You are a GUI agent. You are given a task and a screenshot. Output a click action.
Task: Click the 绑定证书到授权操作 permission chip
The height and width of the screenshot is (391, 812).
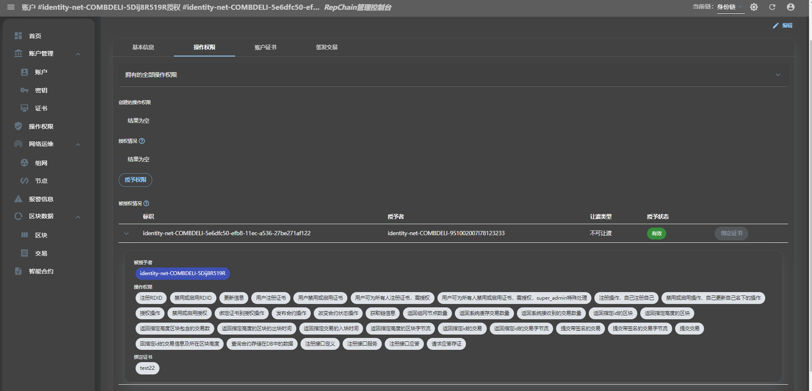point(241,313)
